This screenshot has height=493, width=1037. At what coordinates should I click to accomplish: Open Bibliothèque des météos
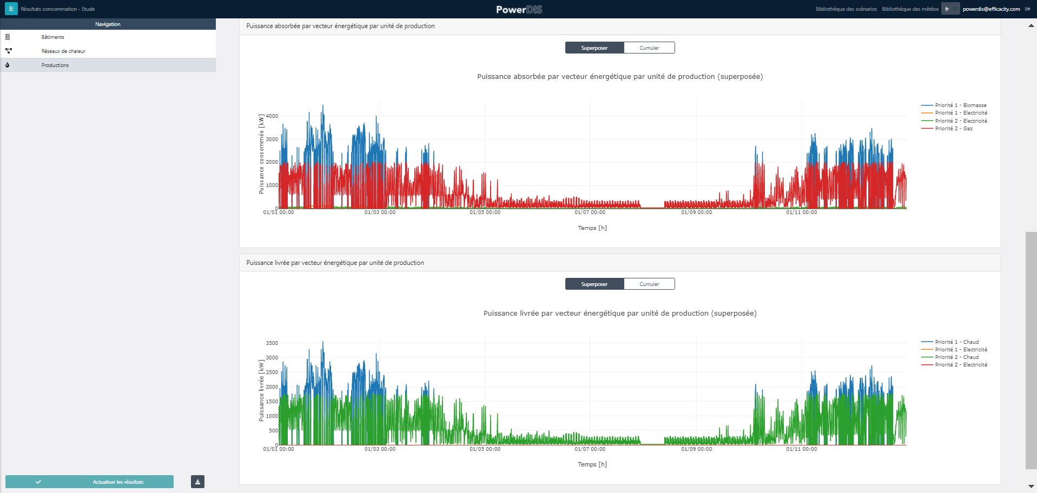910,9
